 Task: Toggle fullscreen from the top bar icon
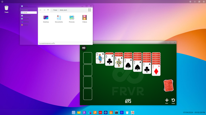(195, 2)
